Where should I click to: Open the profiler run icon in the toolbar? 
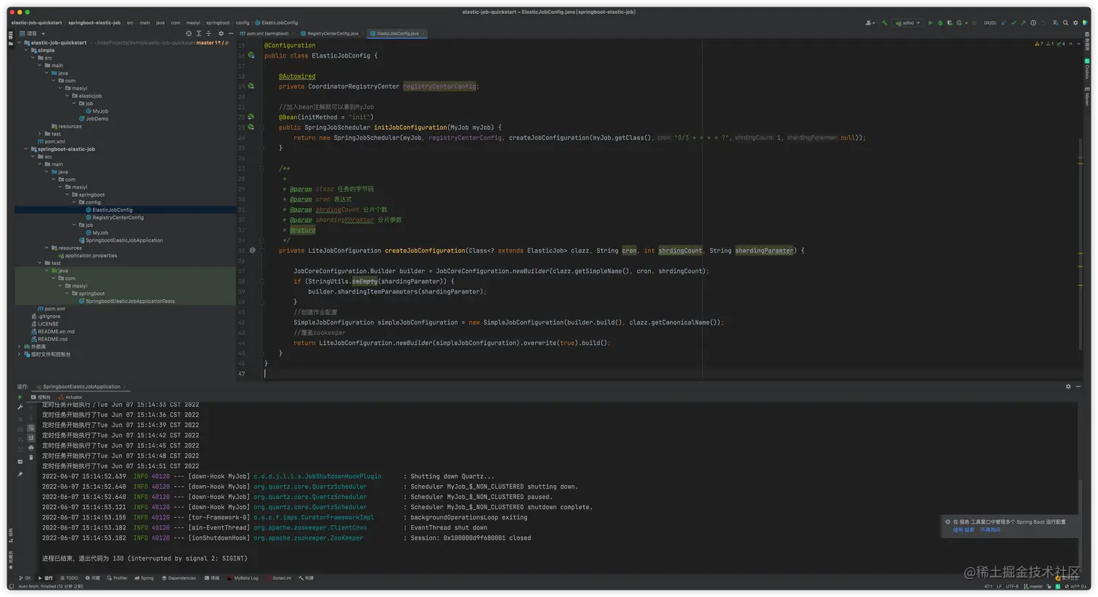point(959,23)
